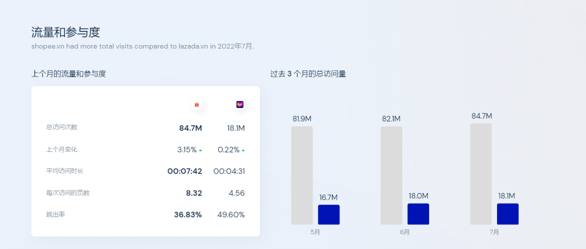
Task: Click the 跳出率 row label
Action: coord(55,215)
